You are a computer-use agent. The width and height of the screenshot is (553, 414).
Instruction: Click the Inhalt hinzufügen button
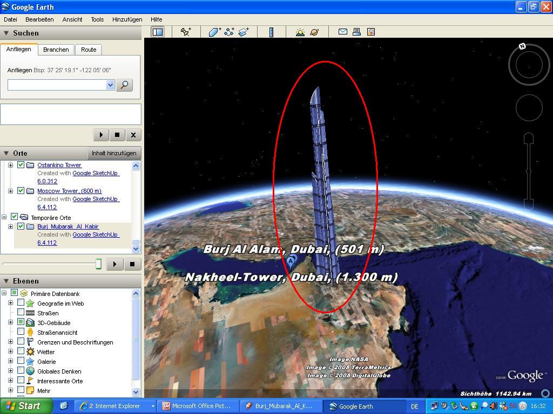point(114,153)
